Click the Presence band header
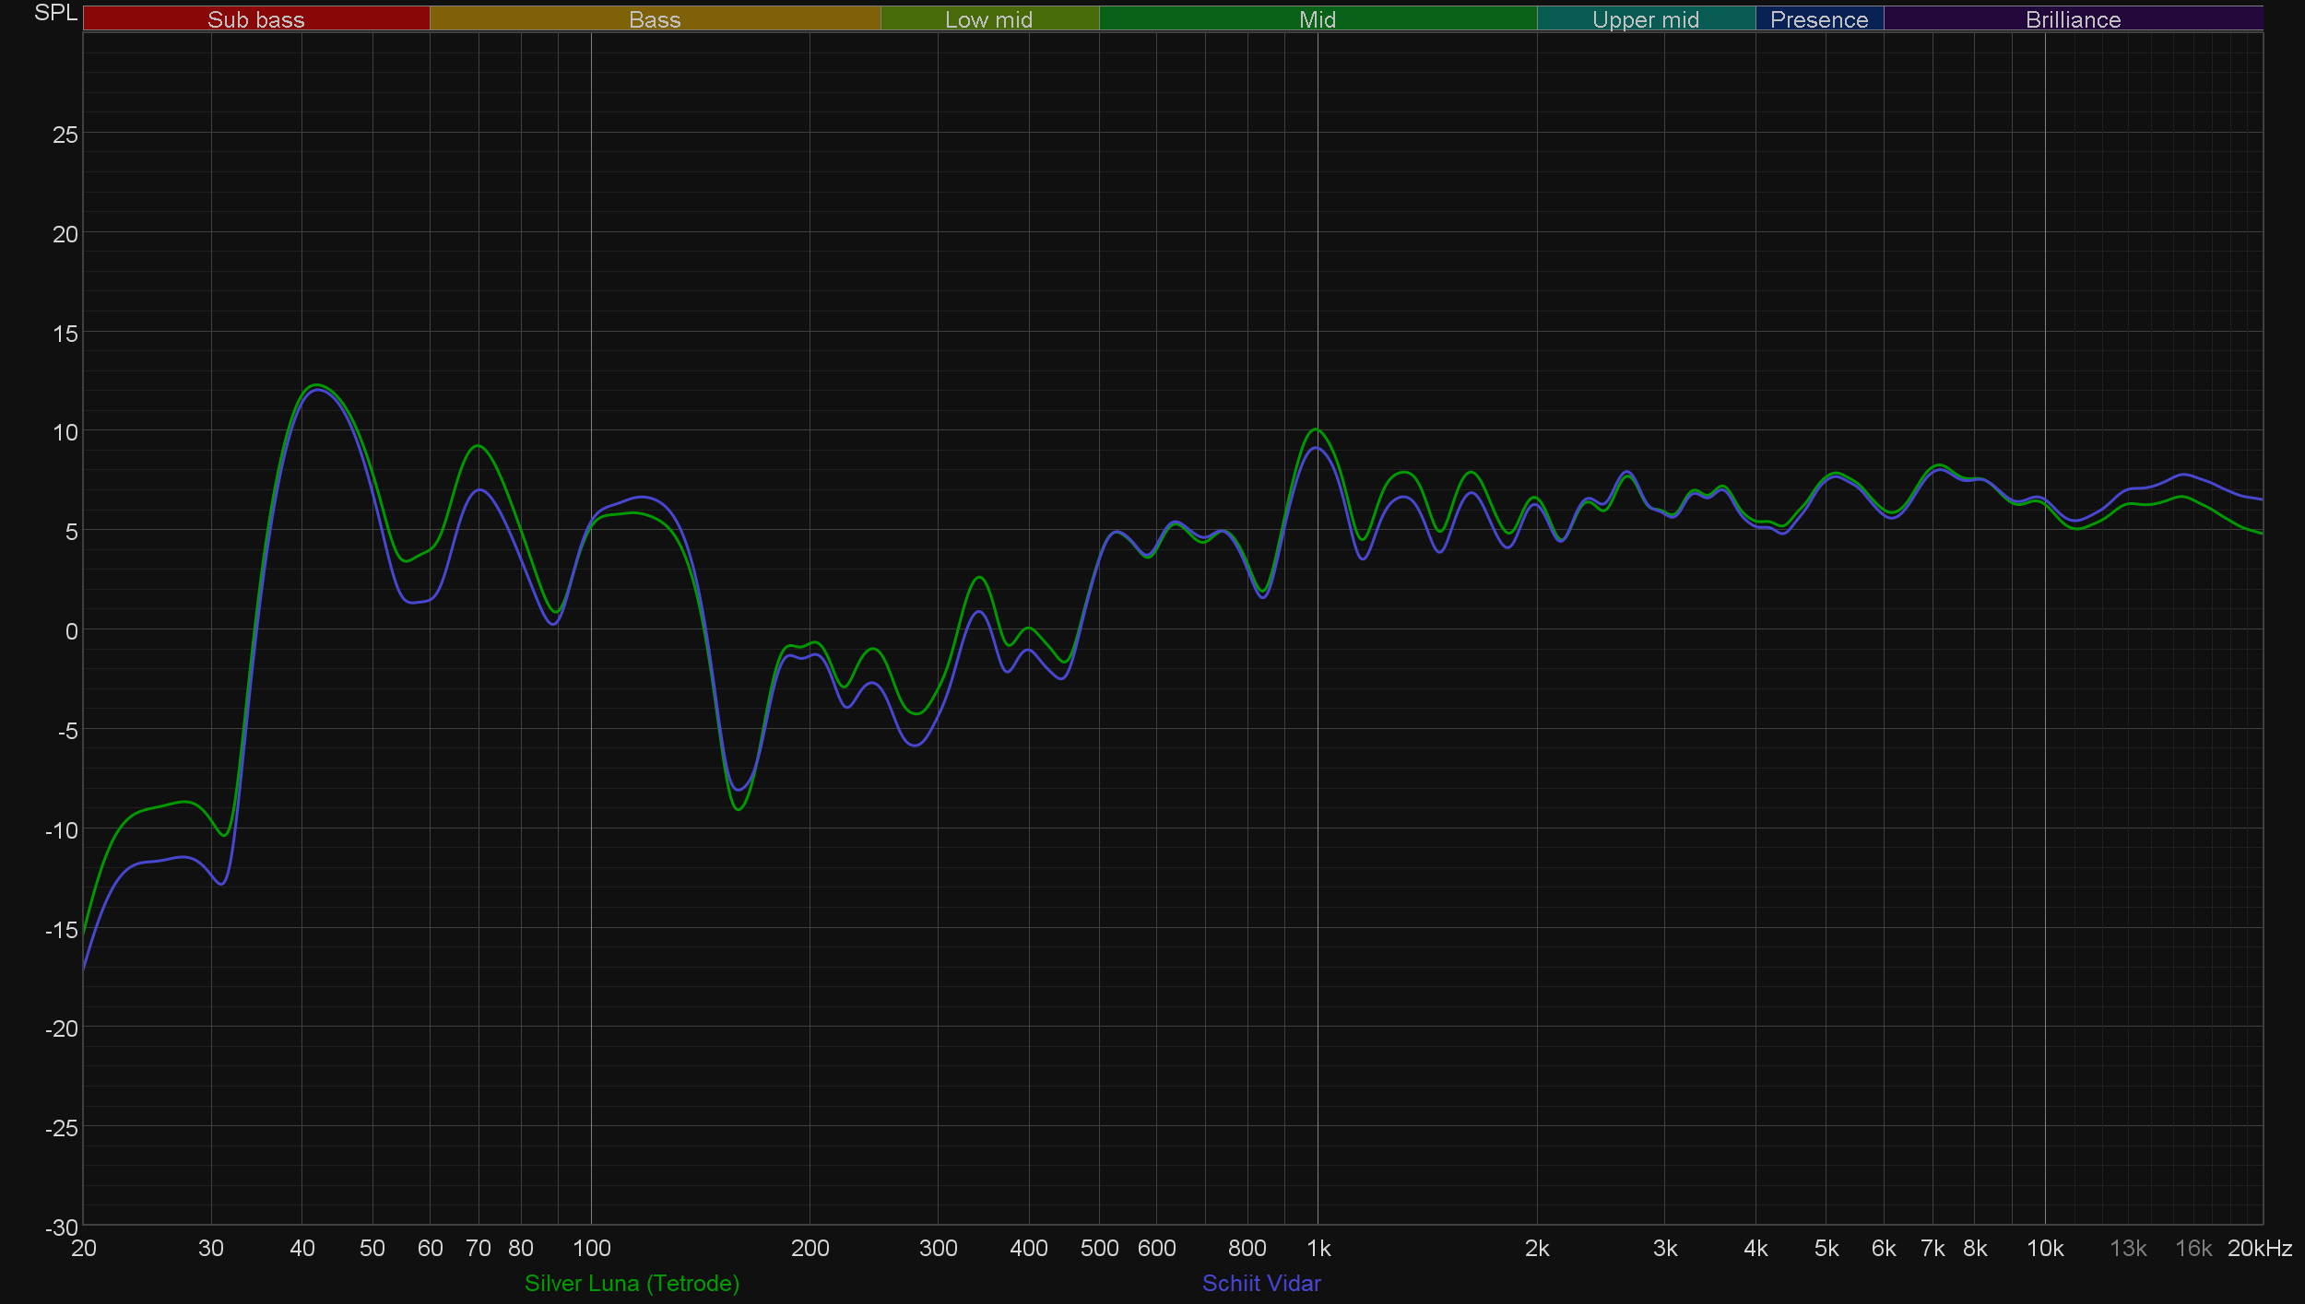Image resolution: width=2305 pixels, height=1304 pixels. [x=1818, y=19]
